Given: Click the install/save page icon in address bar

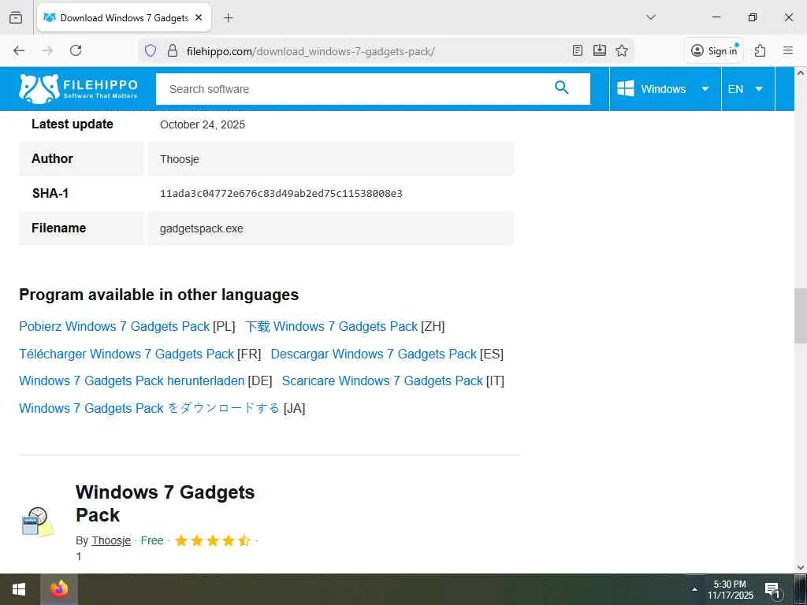Looking at the screenshot, I should [x=600, y=50].
